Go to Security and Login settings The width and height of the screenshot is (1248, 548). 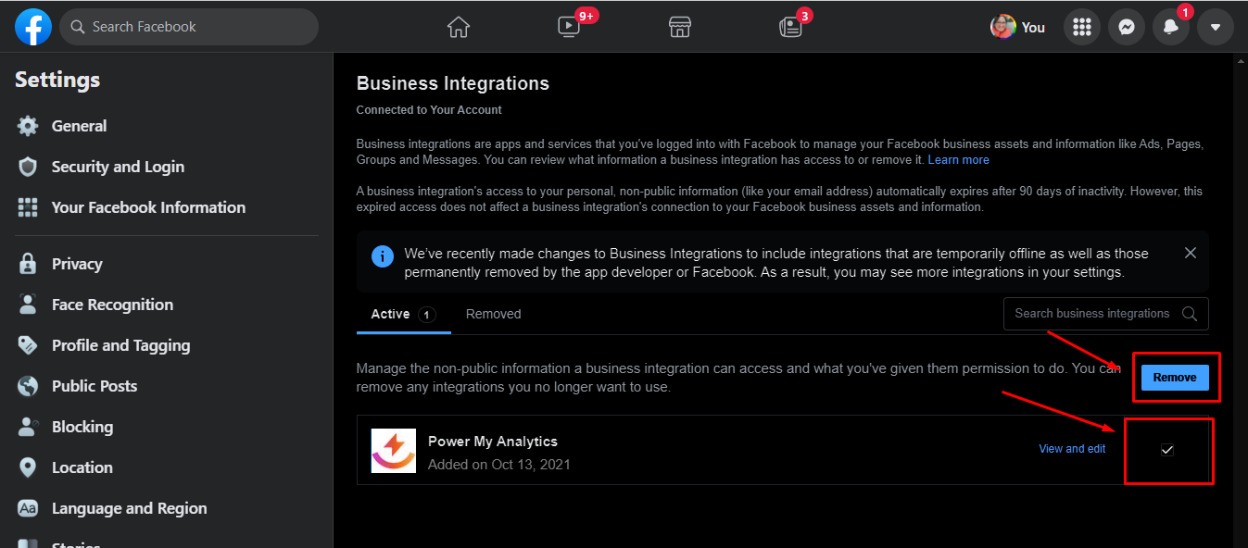click(118, 167)
